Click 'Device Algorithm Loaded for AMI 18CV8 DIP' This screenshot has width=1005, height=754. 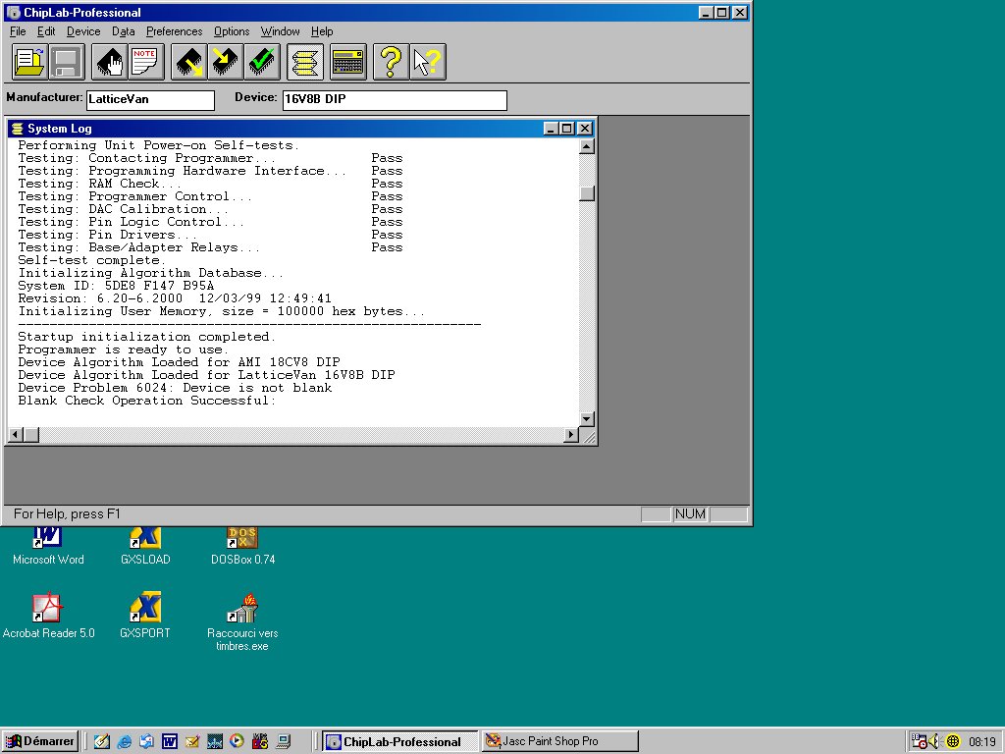coord(179,362)
